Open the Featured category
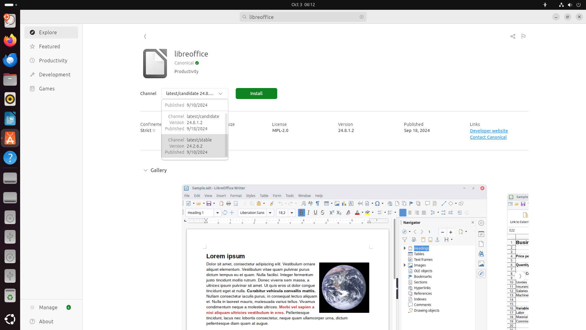This screenshot has height=330, width=586. pyautogui.click(x=51, y=46)
